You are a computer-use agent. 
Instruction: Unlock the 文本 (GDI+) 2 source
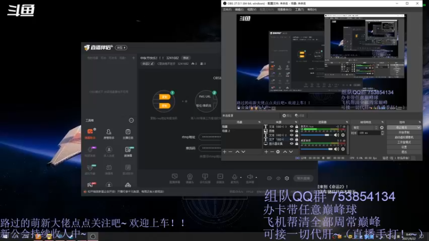tap(297, 135)
